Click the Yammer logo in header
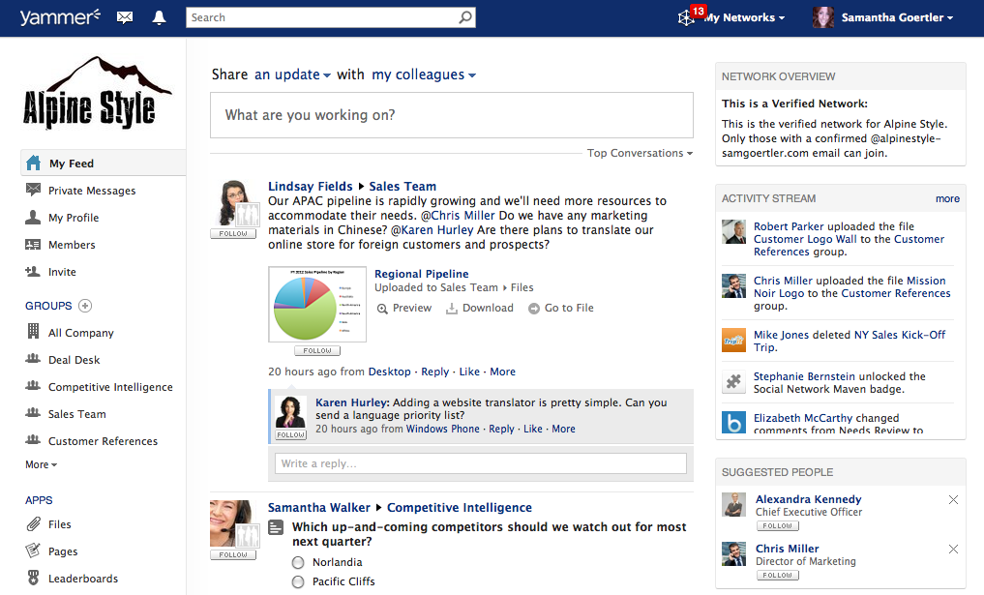984x595 pixels. click(60, 17)
